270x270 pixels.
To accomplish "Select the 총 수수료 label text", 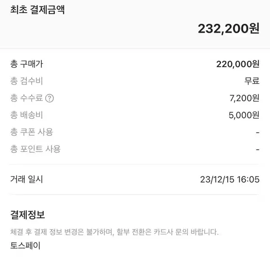I will click(27, 98).
